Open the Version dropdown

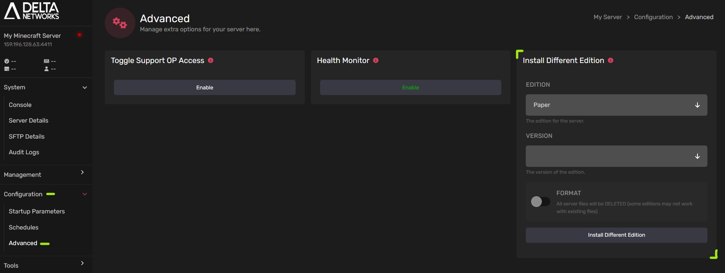click(616, 156)
